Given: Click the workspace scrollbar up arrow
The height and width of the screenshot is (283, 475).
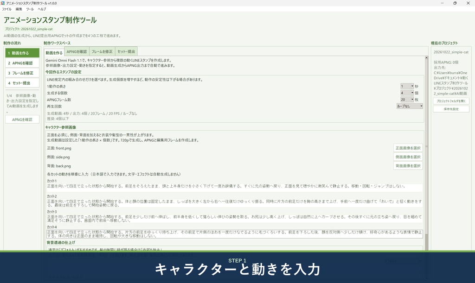Looking at the screenshot, I should pyautogui.click(x=426, y=57).
